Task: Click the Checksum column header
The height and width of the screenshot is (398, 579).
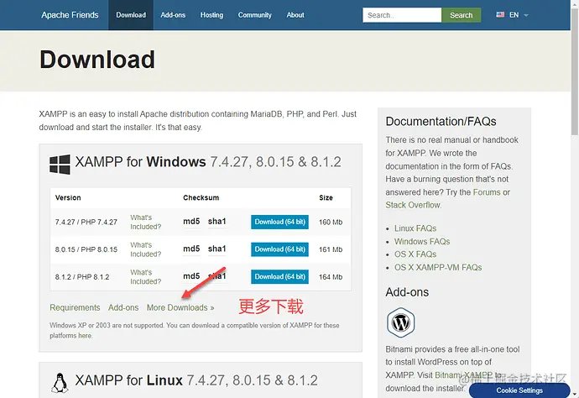Action: click(x=201, y=197)
